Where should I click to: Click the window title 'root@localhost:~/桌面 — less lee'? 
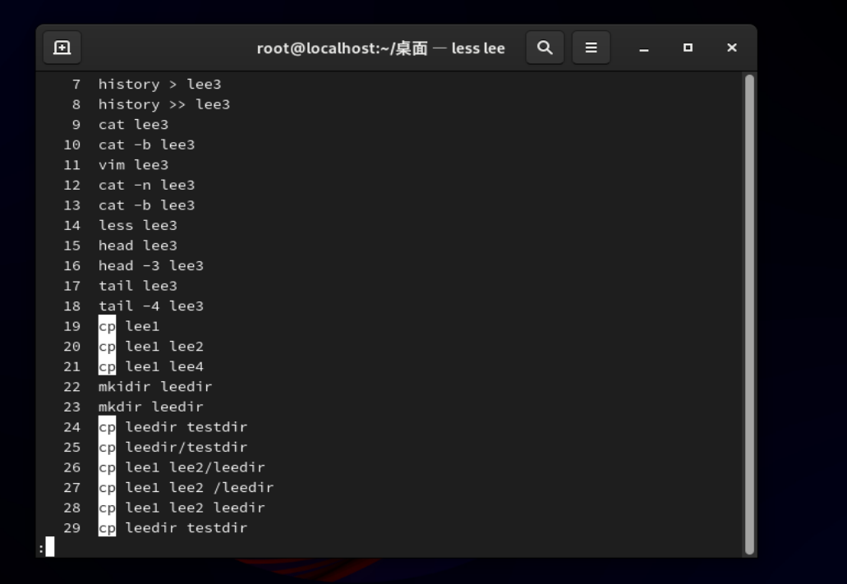point(381,48)
